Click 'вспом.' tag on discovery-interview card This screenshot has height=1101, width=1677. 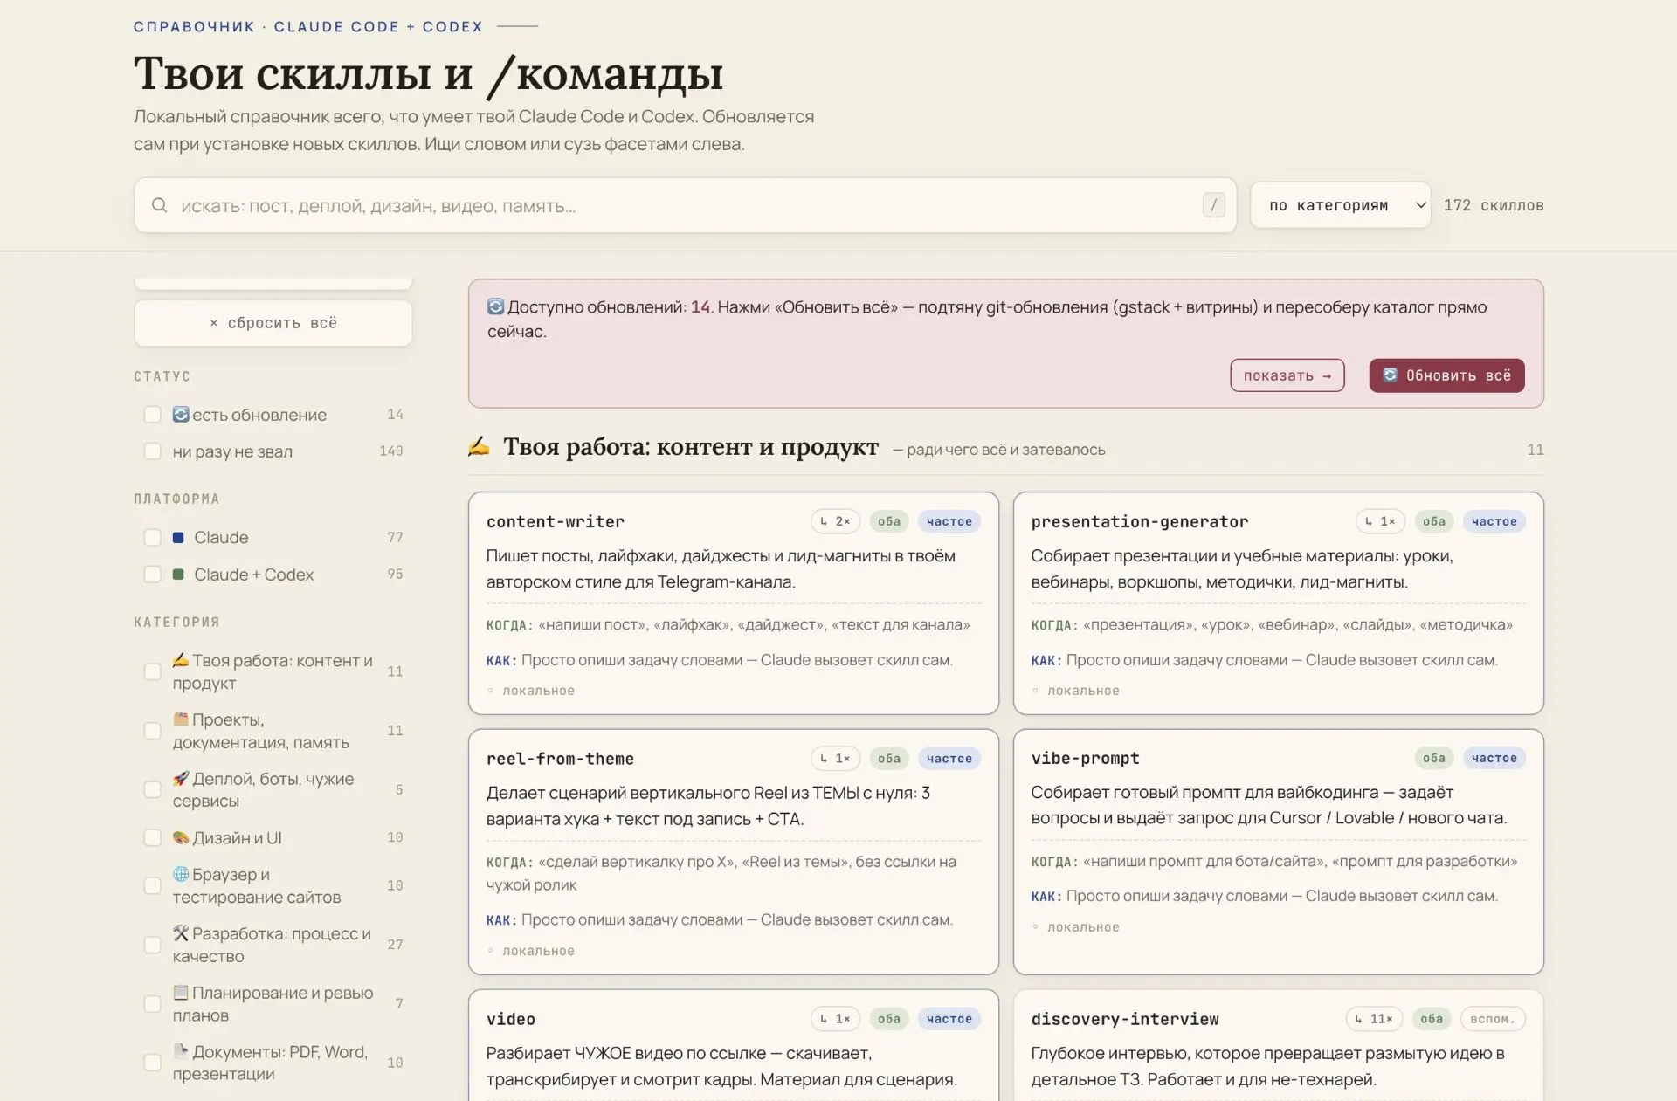(x=1492, y=1018)
